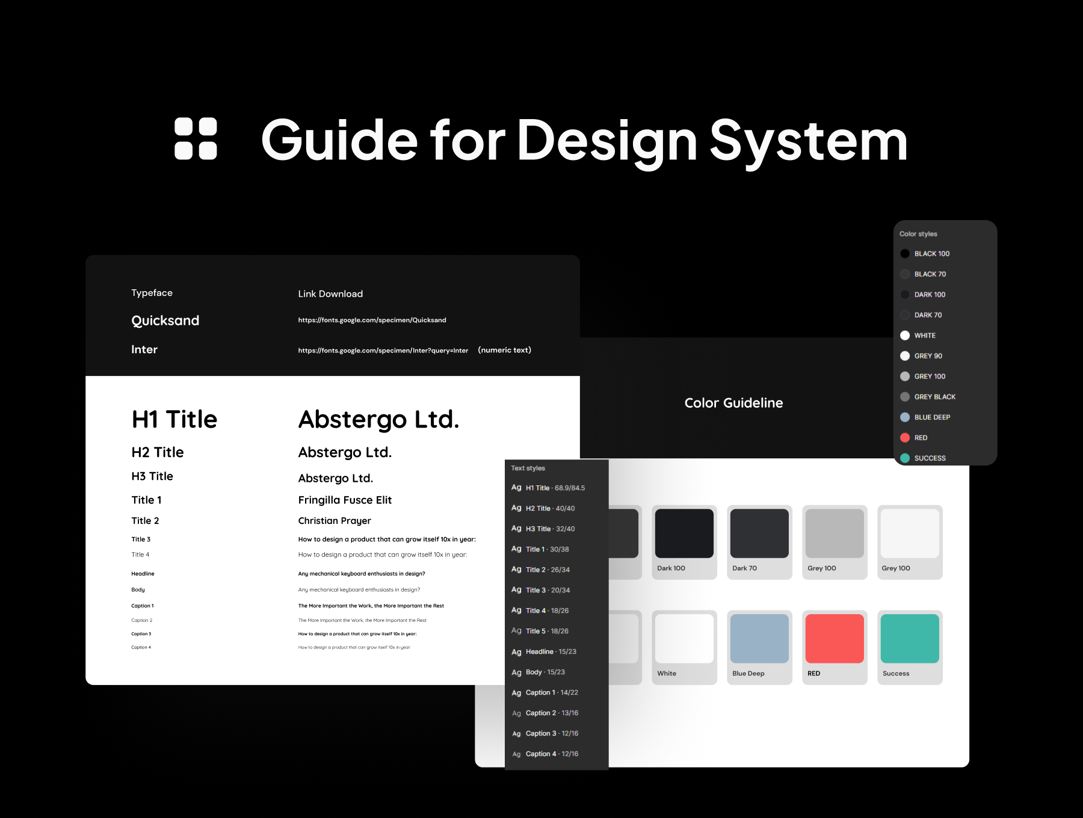This screenshot has height=818, width=1083.
Task: Toggle the DARK 70 color style
Action: click(905, 315)
